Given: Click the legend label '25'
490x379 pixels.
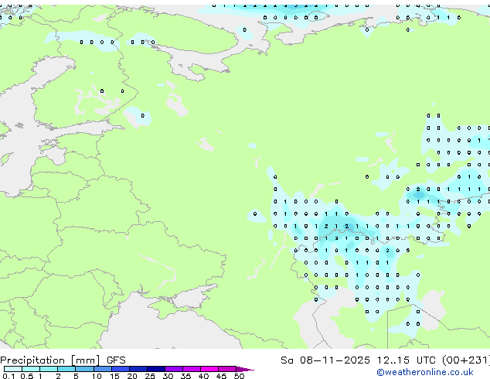Looking at the screenshot, I should click(150, 376).
